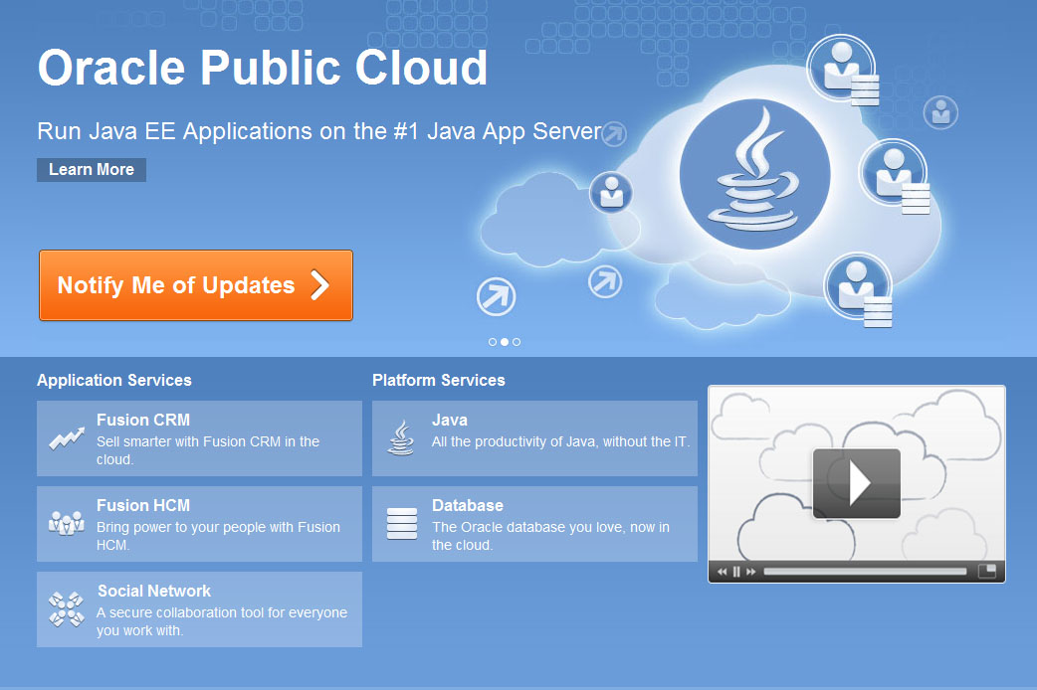
Task: Open the Java platform service link
Action: pos(535,438)
